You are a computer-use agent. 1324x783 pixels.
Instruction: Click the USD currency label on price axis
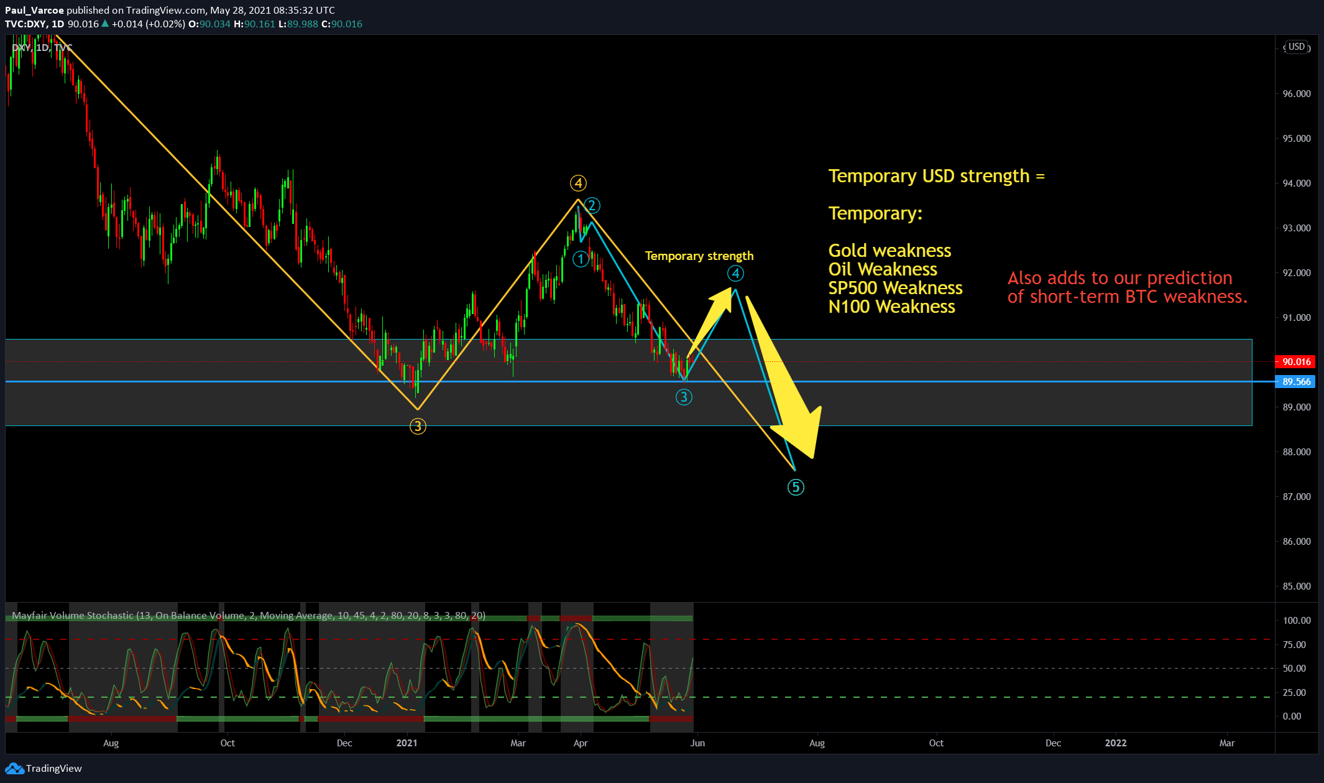pyautogui.click(x=1296, y=47)
